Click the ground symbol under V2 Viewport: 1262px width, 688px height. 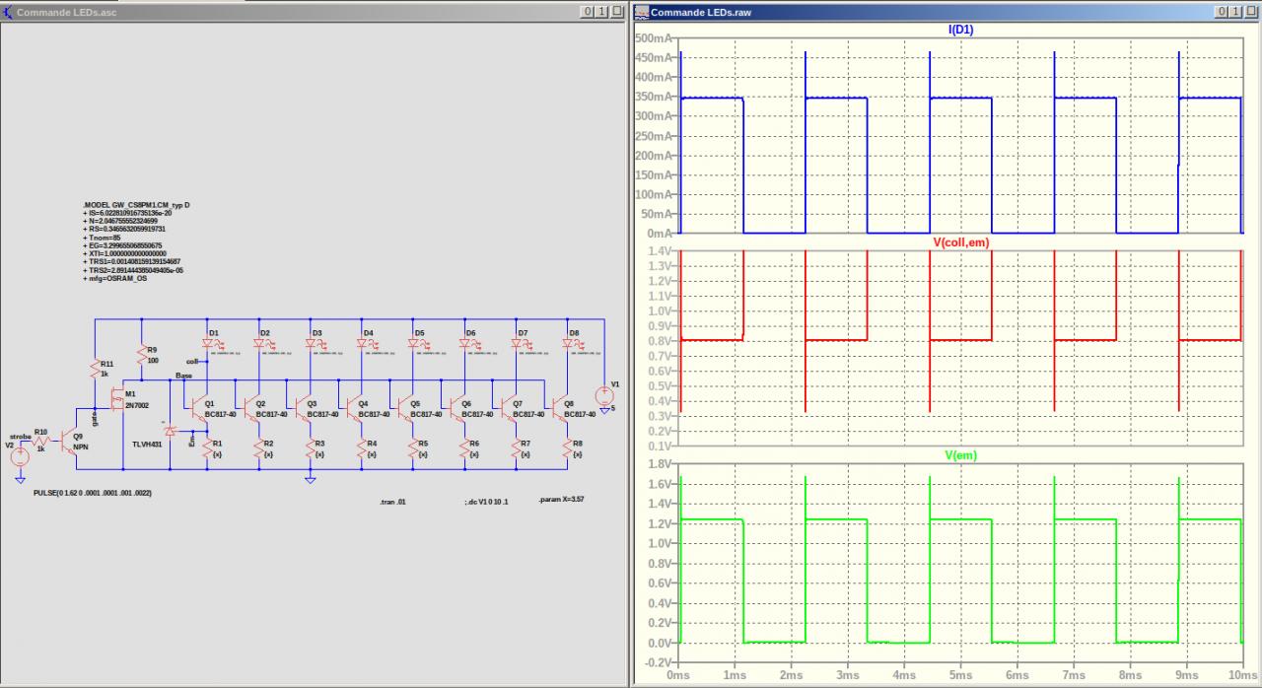[19, 479]
